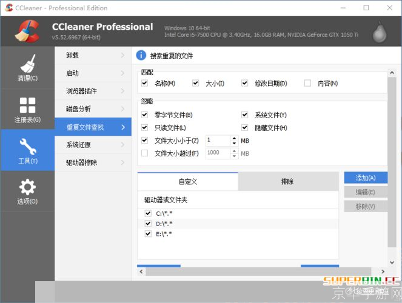Click the vertical scrollbar down arrow

tap(392, 262)
